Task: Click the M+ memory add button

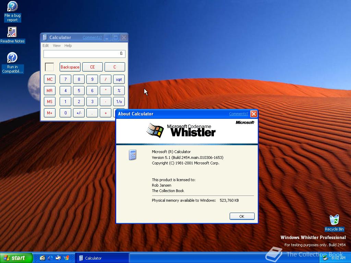Action: [x=50, y=113]
